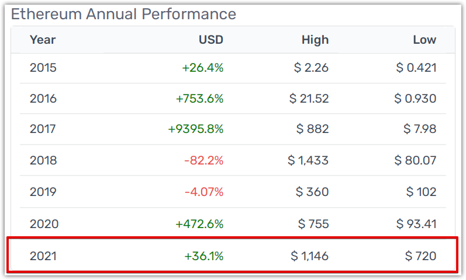Select the '+26.4%' USD value
The height and width of the screenshot is (280, 466).
click(x=202, y=68)
